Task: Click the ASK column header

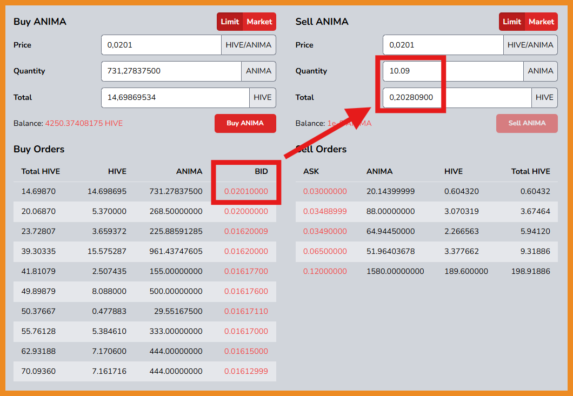Action: 311,171
